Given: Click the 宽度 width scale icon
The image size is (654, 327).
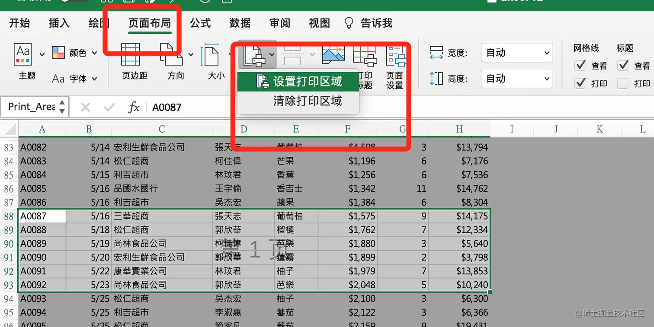Looking at the screenshot, I should pyautogui.click(x=436, y=53).
